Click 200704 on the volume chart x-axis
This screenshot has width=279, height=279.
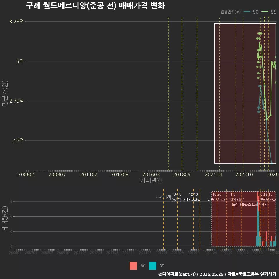click(x=31, y=253)
